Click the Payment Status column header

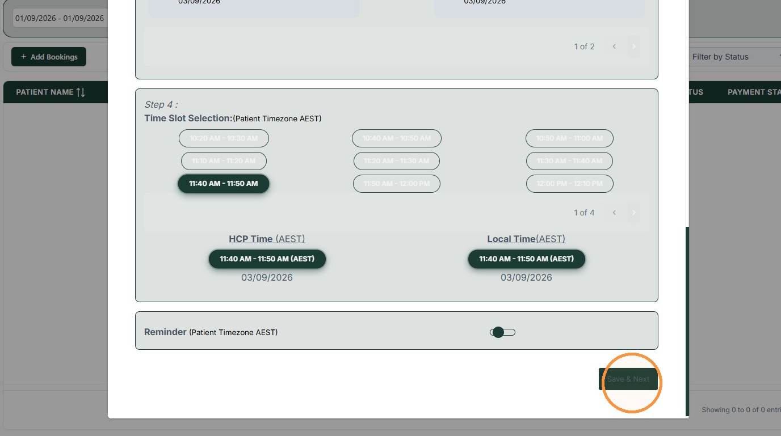point(754,92)
